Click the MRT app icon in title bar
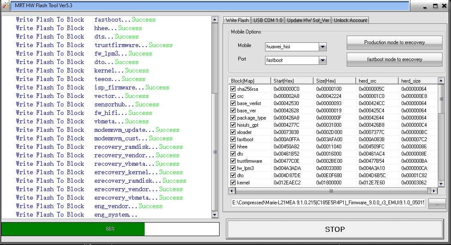451x245 pixels. coord(5,5)
